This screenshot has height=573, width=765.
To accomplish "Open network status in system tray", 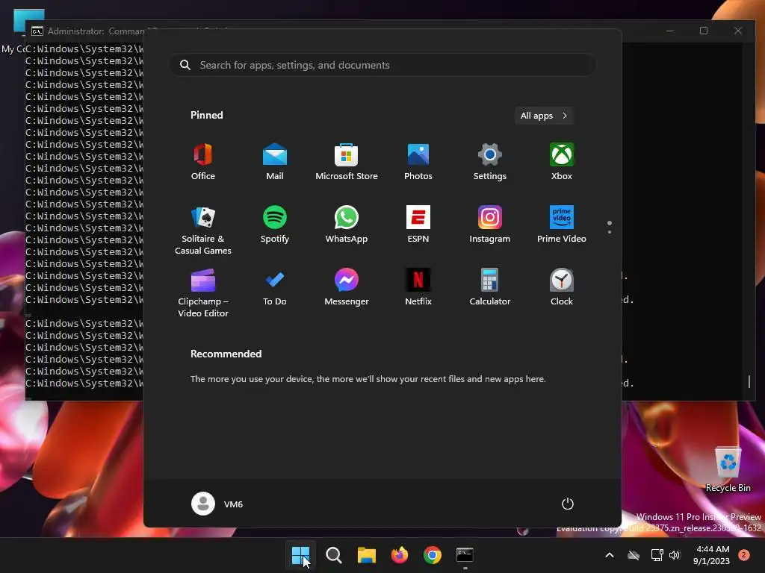I will [x=657, y=555].
